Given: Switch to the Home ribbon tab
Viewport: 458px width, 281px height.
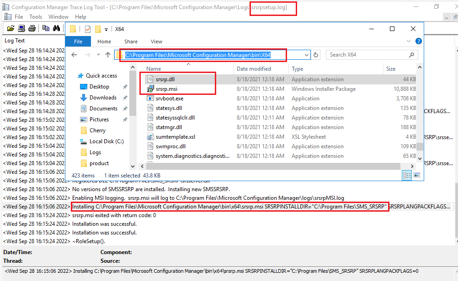Looking at the screenshot, I should [104, 42].
